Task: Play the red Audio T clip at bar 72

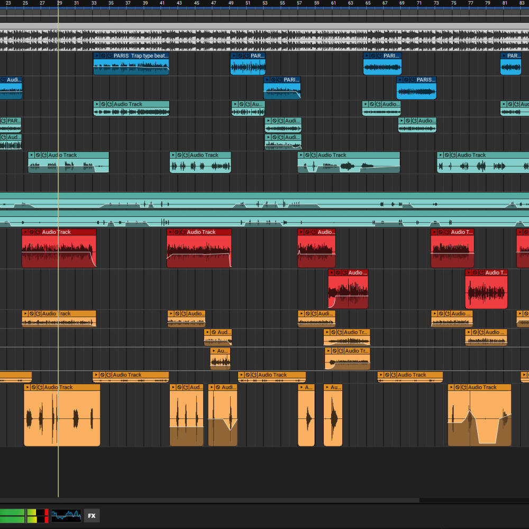Action: click(434, 232)
